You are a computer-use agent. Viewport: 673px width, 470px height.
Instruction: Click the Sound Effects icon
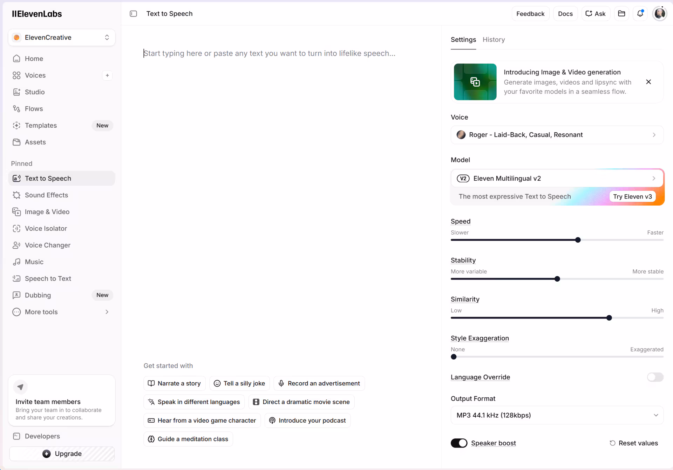[x=16, y=195]
